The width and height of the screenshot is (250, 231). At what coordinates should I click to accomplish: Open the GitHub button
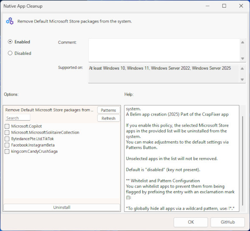(x=228, y=222)
